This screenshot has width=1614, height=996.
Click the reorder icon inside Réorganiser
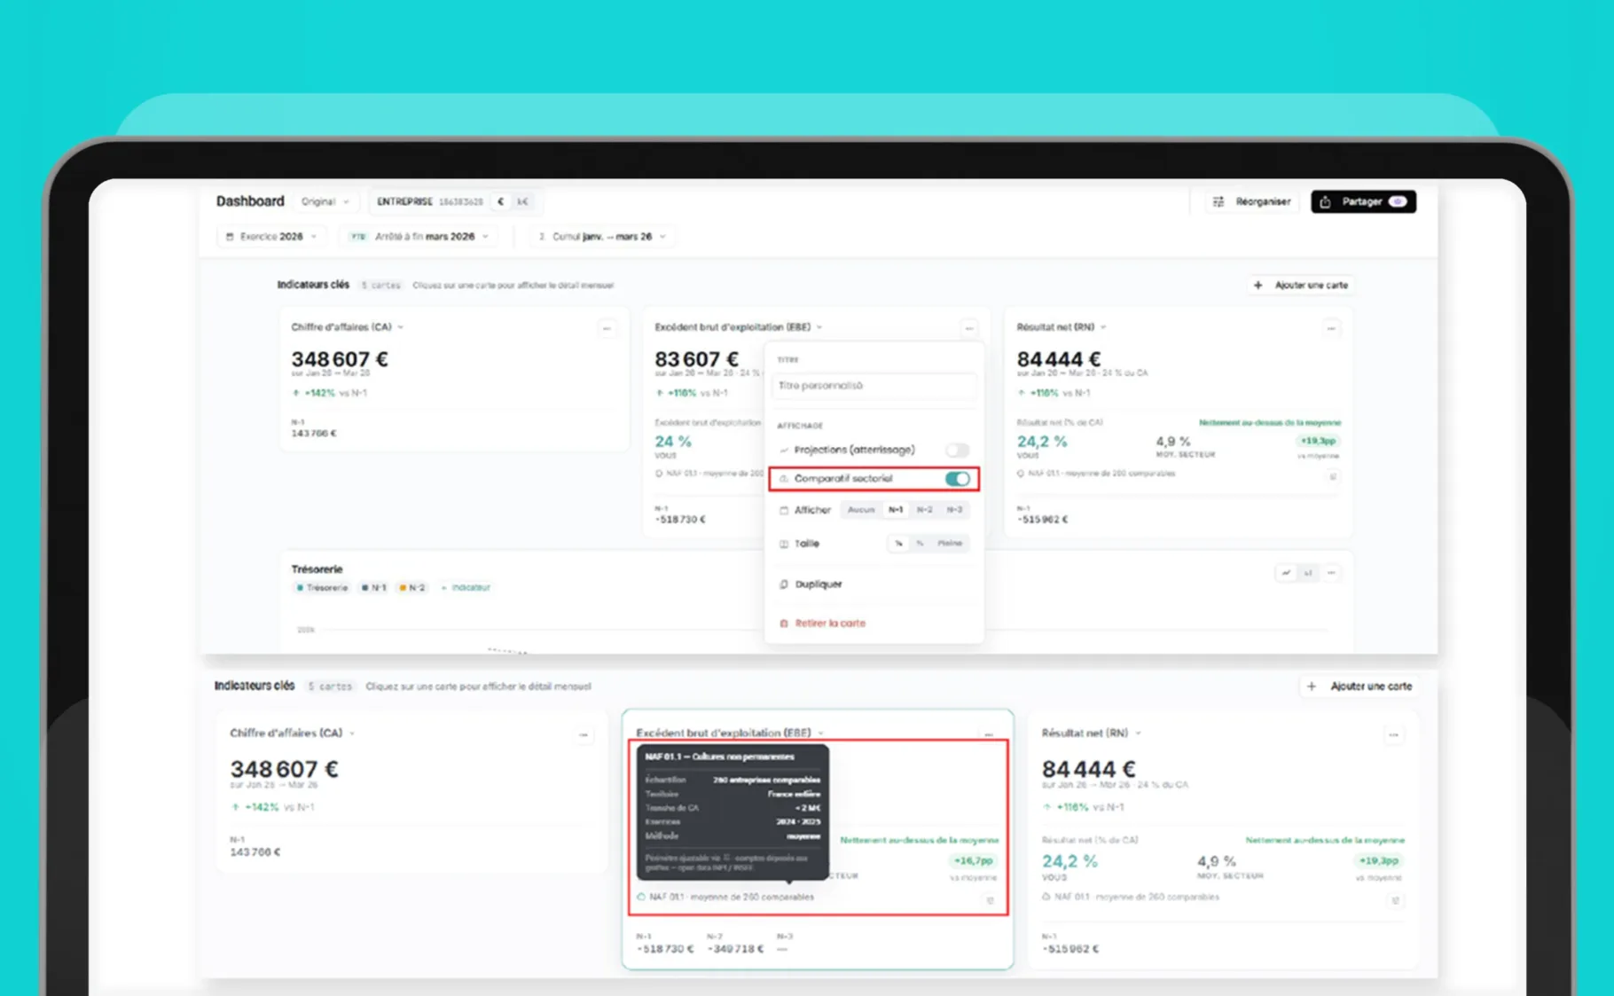point(1218,202)
